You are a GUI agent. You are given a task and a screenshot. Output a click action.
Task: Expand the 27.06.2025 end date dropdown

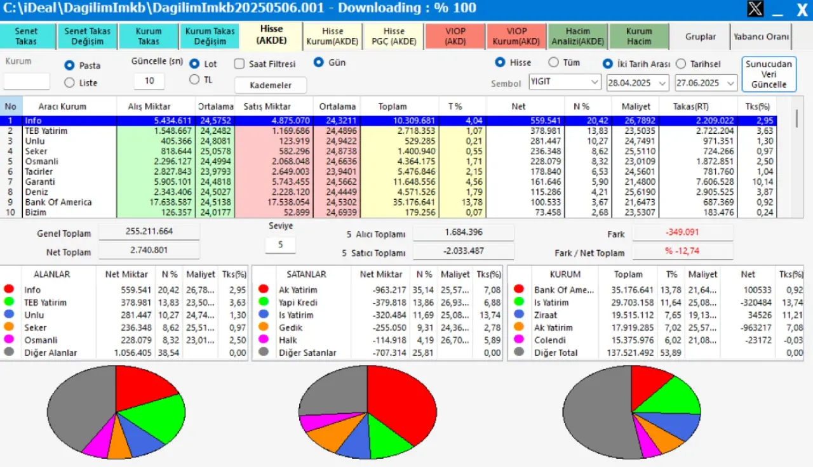click(x=731, y=83)
